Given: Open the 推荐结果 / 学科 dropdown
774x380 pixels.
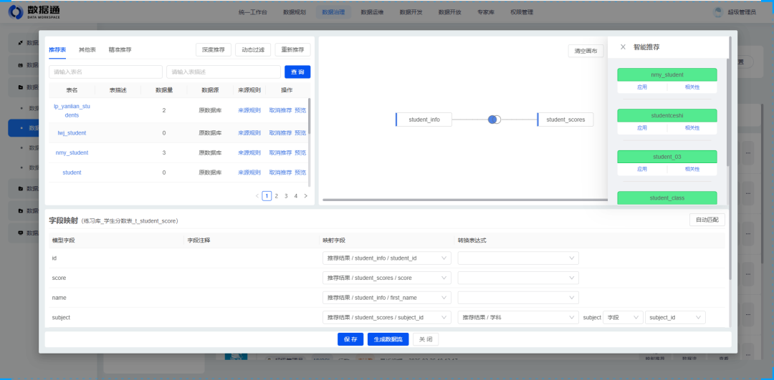Looking at the screenshot, I should coord(518,318).
